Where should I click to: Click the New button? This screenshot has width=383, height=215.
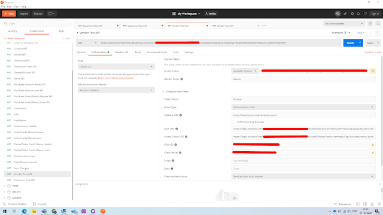pos(9,14)
